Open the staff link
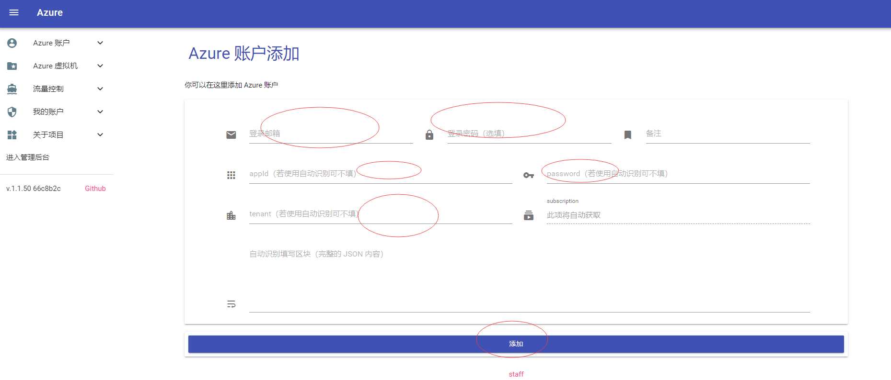Viewport: 891px width, 380px height. (x=516, y=374)
